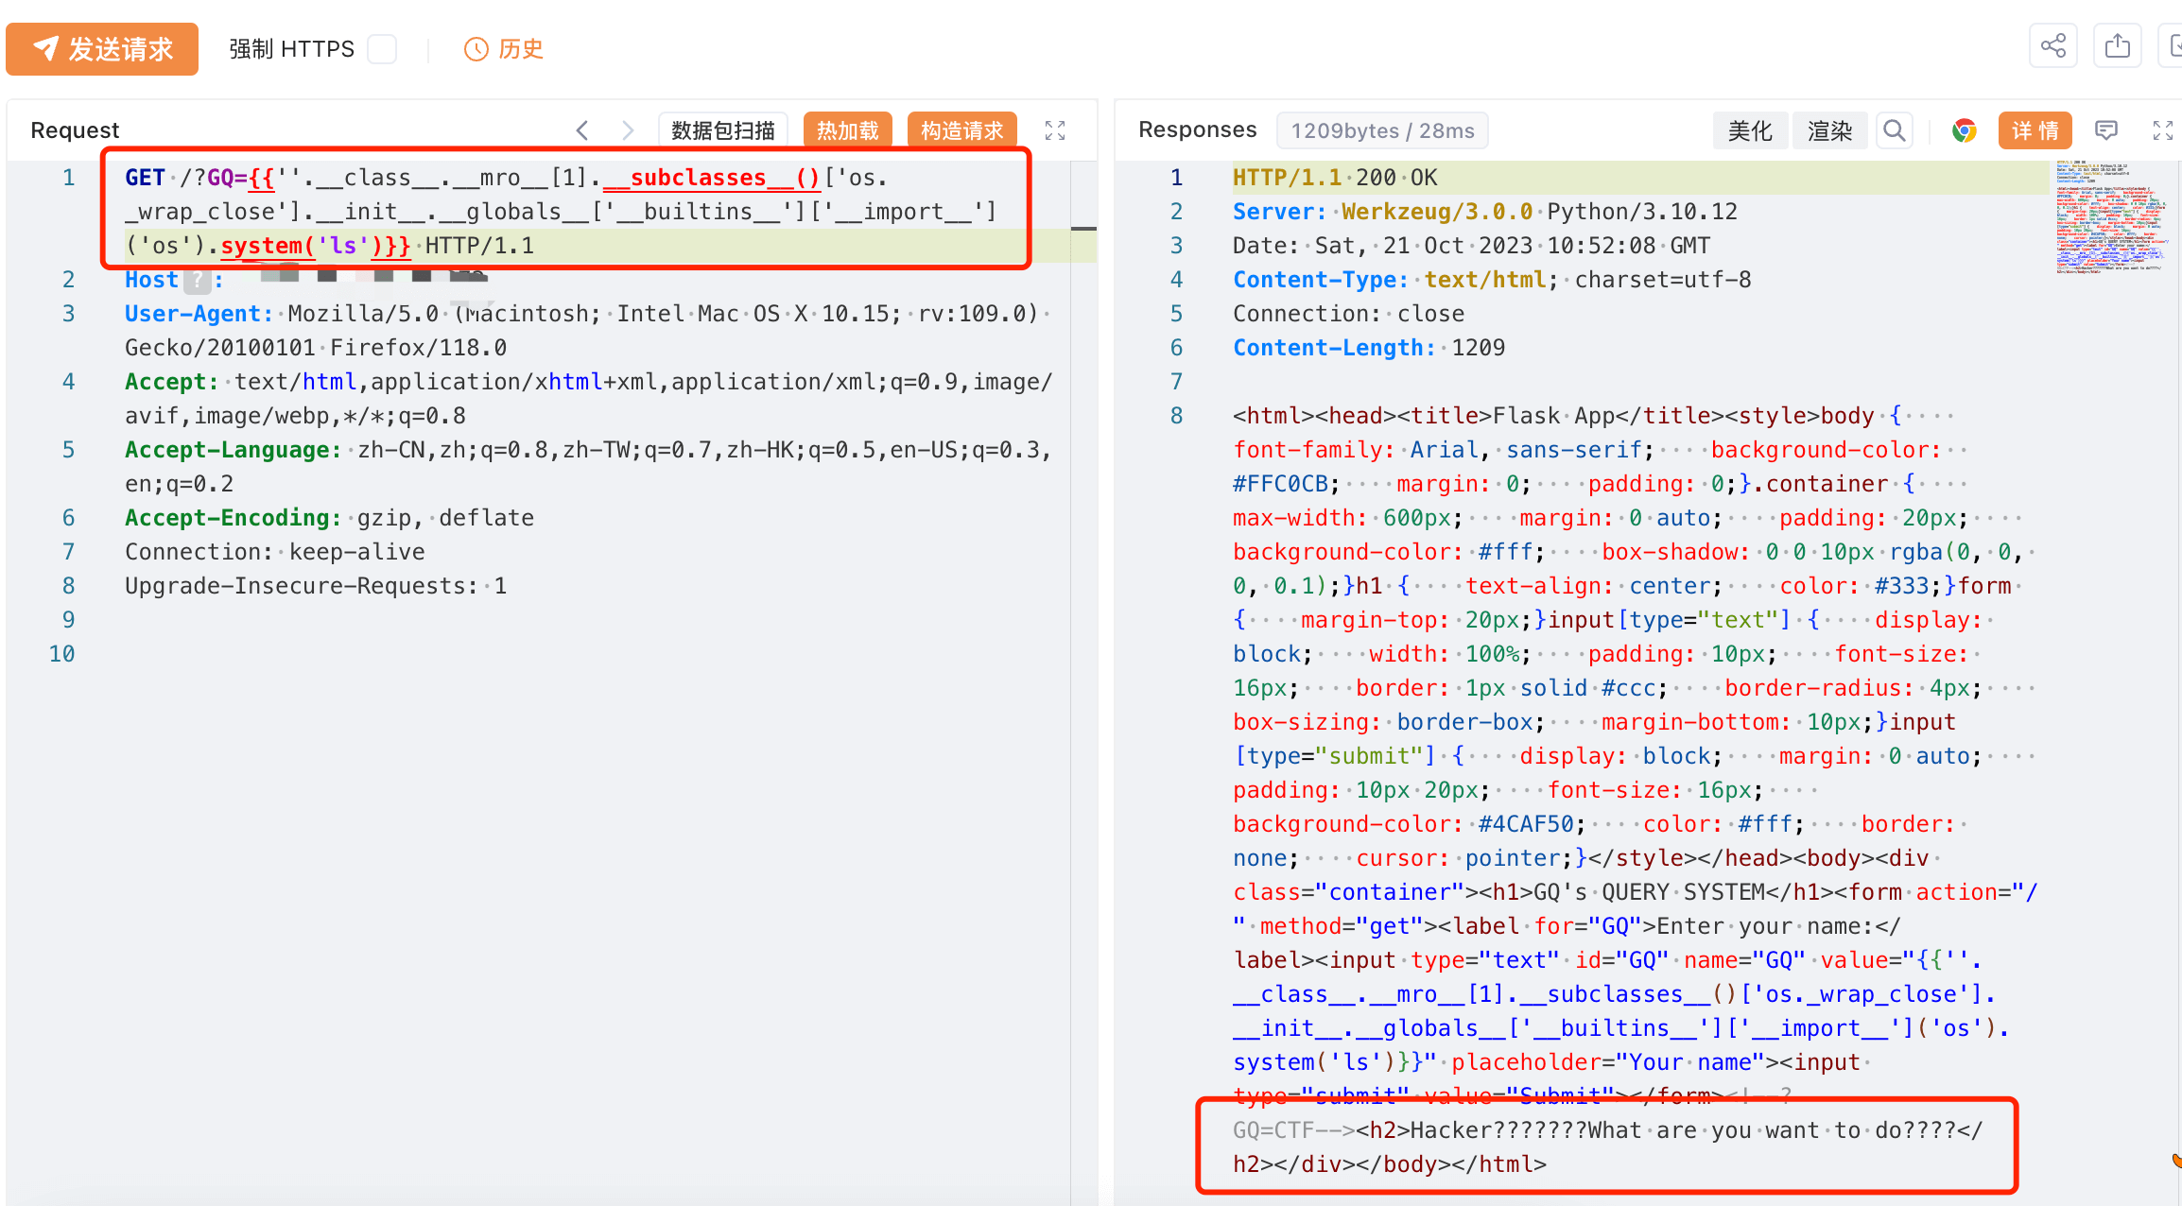Click the 详情 details button
This screenshot has width=2182, height=1206.
(2035, 130)
